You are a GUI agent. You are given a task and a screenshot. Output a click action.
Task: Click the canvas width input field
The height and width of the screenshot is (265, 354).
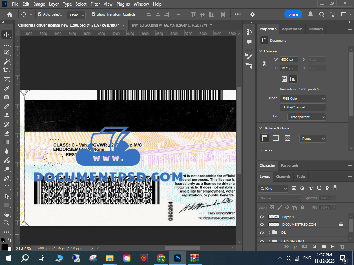(x=289, y=60)
